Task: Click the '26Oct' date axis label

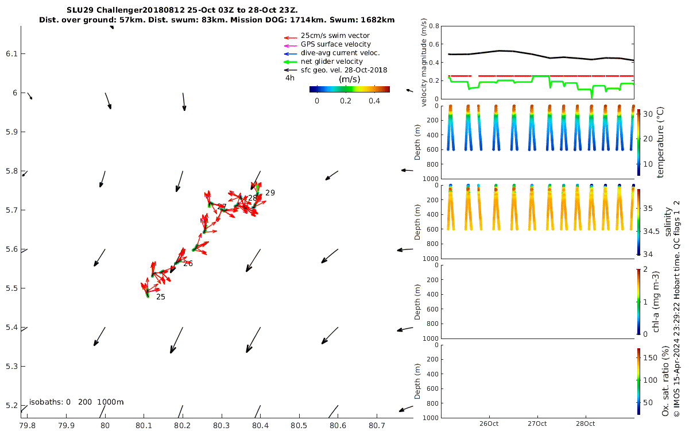Action: [489, 424]
